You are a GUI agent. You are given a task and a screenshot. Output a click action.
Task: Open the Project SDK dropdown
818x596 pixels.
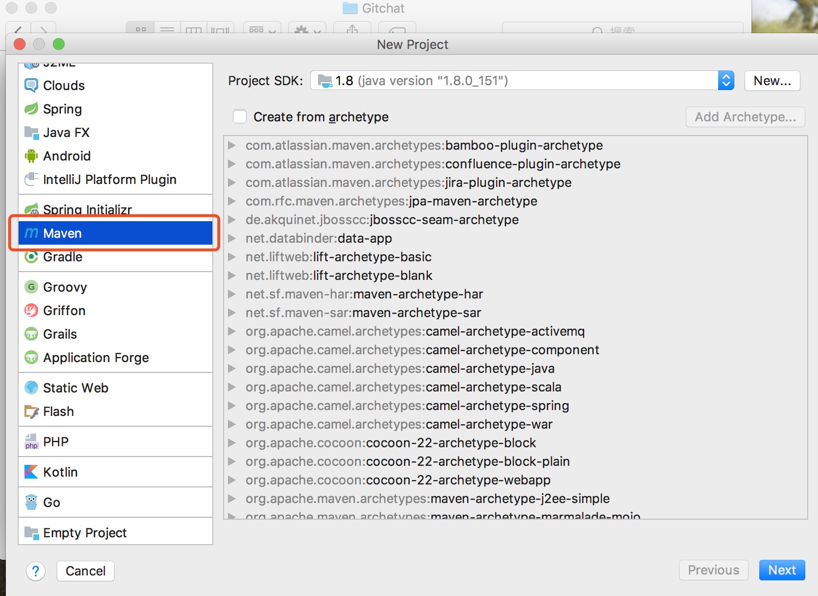(x=726, y=81)
